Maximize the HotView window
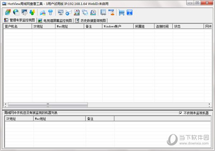 197,3
